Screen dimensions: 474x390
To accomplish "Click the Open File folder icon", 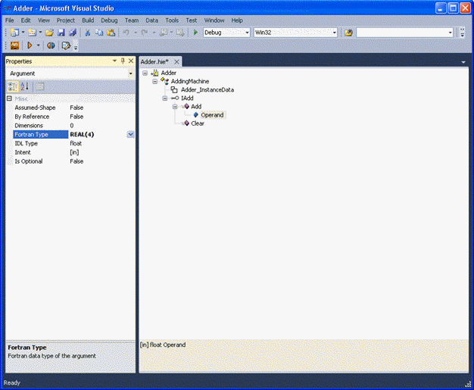I will point(49,33).
